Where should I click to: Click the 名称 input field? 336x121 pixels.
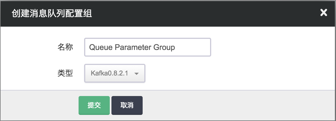pyautogui.click(x=147, y=47)
